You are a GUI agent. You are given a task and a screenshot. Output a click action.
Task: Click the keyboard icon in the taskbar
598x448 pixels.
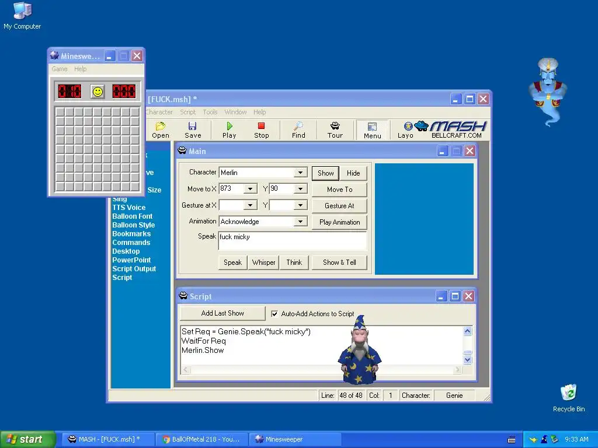[512, 440]
